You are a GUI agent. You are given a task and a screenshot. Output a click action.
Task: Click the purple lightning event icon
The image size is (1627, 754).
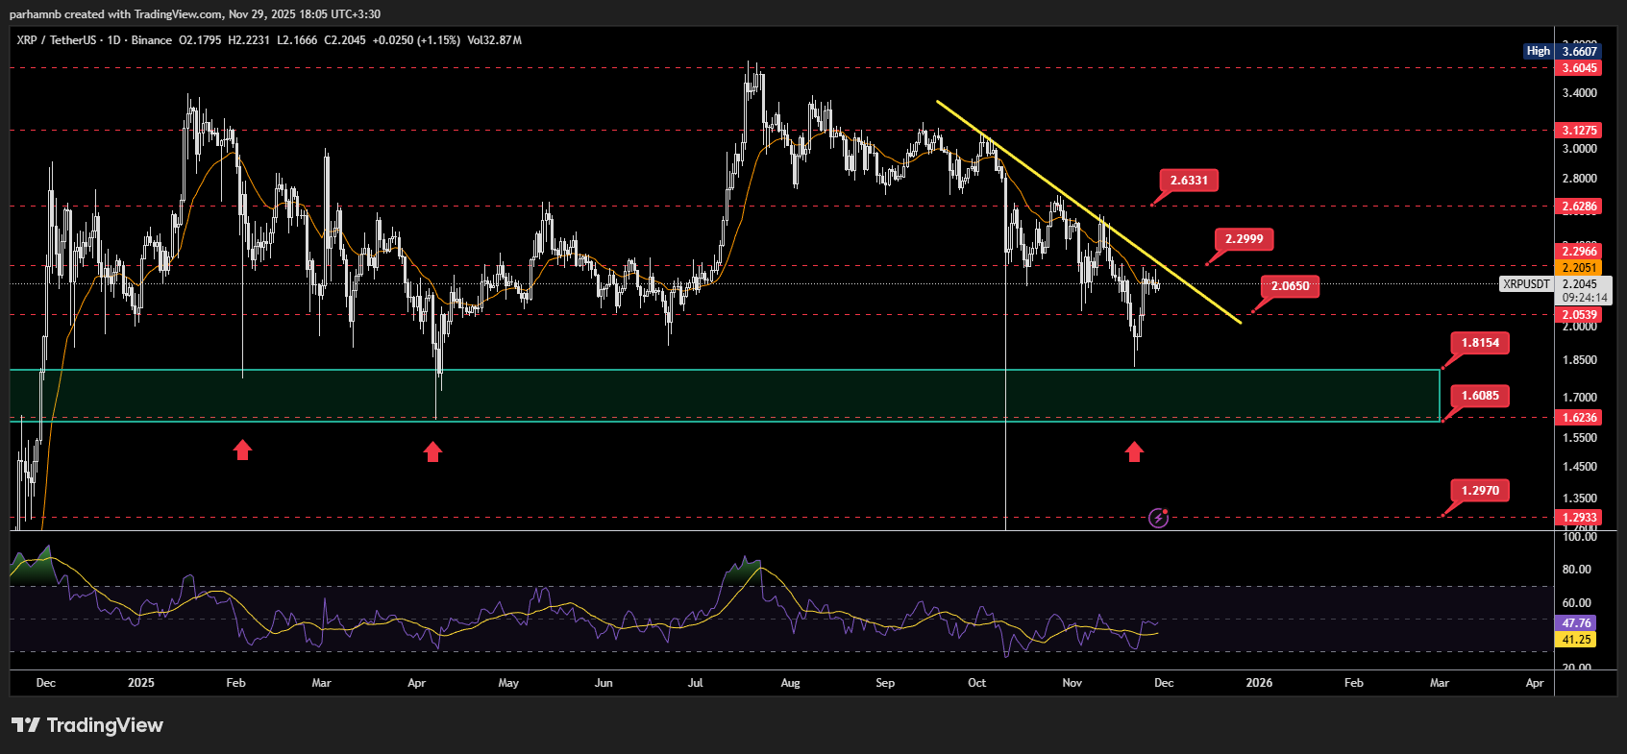click(1159, 519)
